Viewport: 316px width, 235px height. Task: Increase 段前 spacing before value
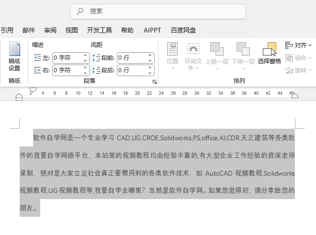coord(150,55)
